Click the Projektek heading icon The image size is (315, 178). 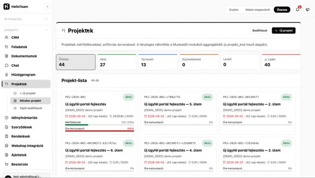coord(63,30)
